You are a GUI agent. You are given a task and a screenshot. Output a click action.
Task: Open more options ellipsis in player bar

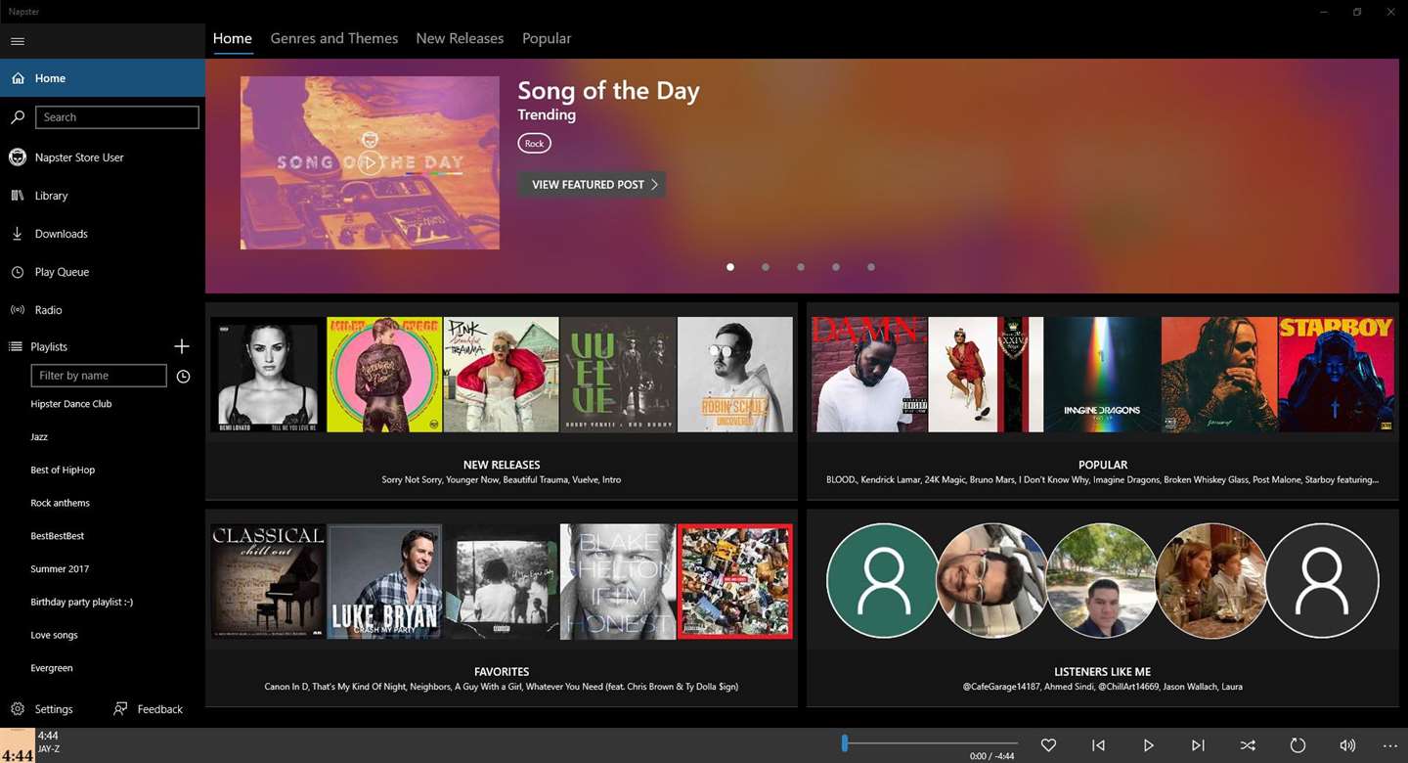(x=1391, y=745)
